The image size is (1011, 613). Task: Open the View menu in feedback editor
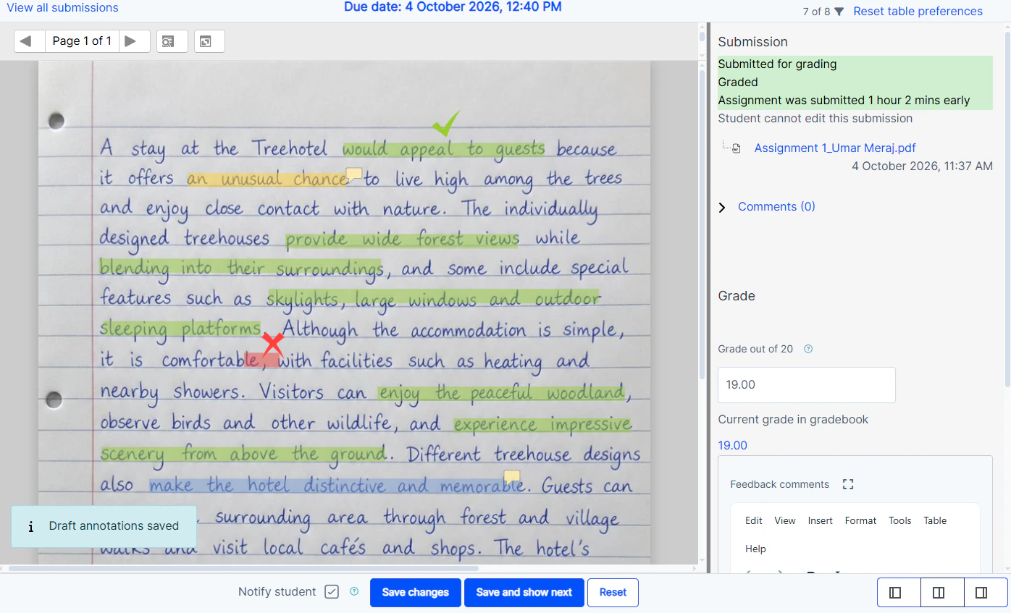785,520
